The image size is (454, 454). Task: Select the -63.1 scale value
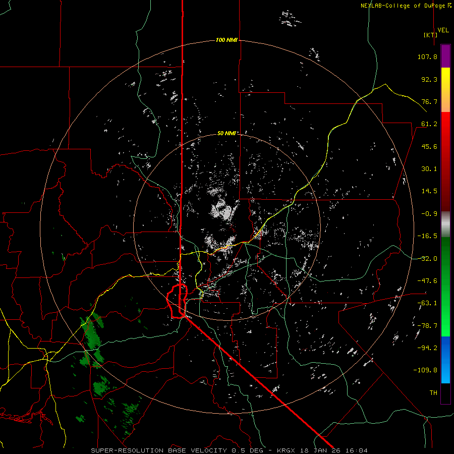[427, 303]
